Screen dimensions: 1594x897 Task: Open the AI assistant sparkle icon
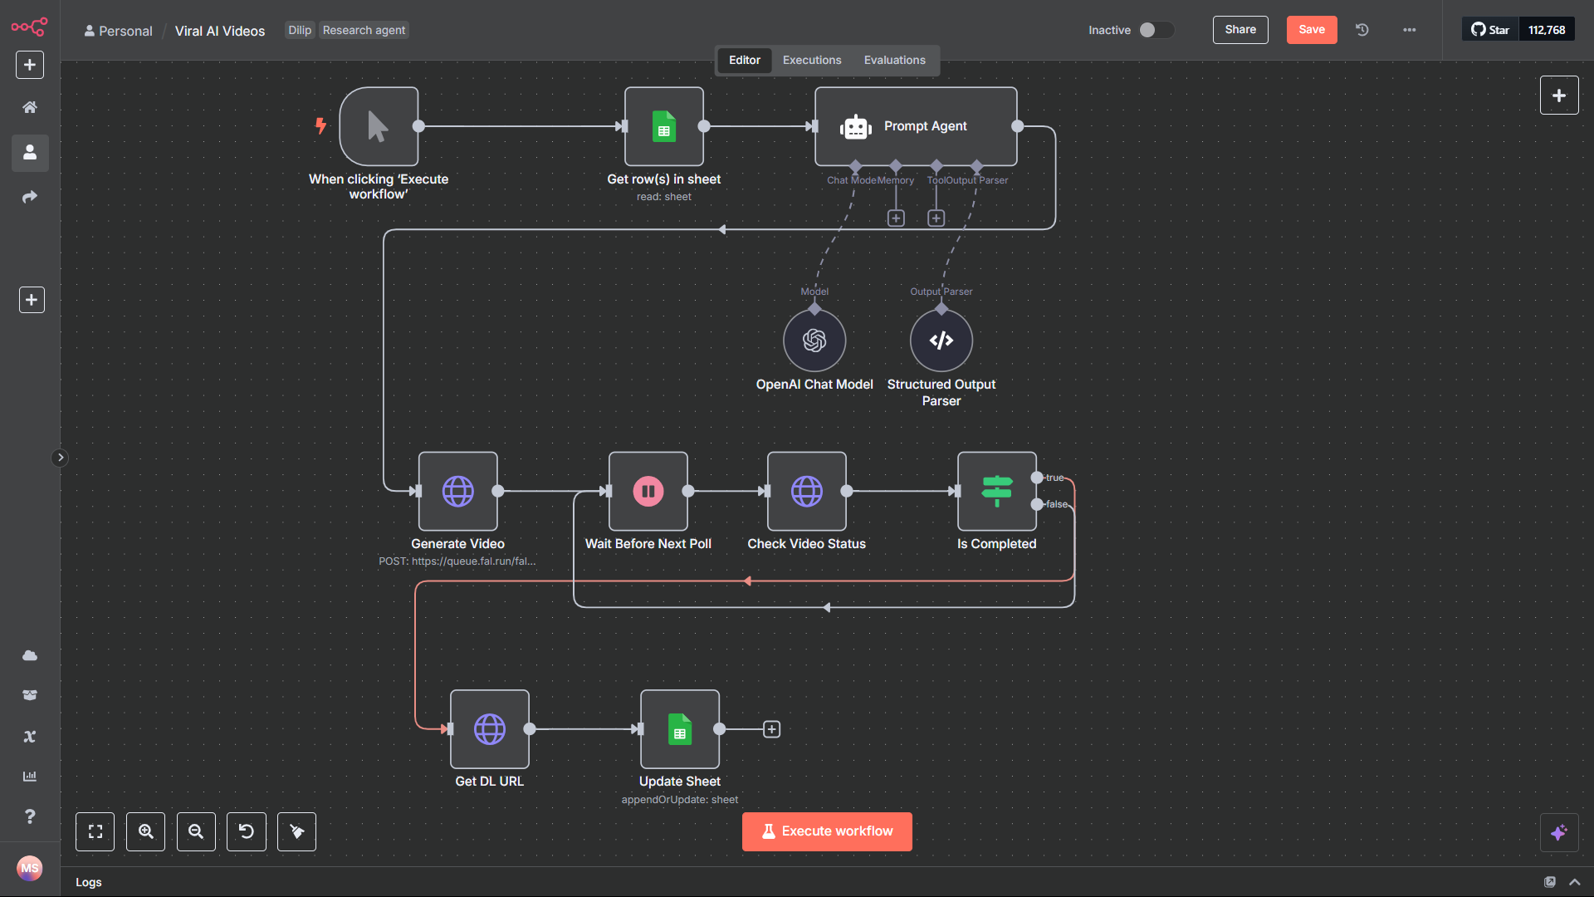[1559, 831]
